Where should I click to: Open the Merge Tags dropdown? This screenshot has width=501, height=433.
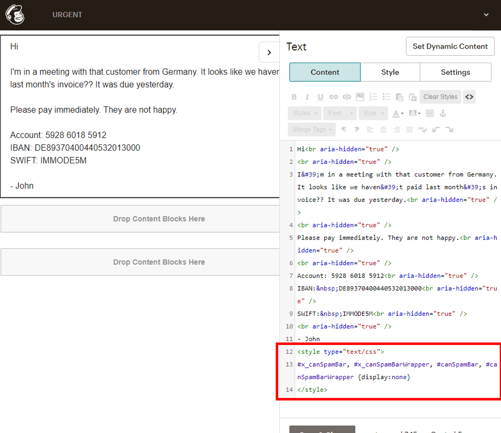tap(312, 129)
